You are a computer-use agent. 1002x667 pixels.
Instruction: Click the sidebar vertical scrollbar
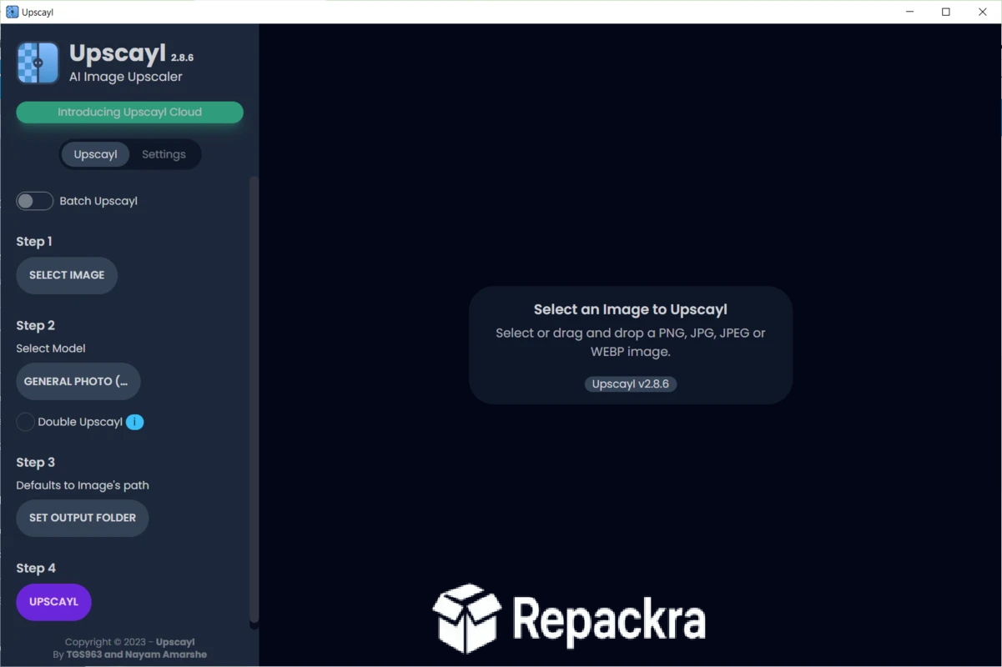click(254, 400)
